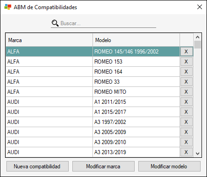Viewport: 207px width, 177px height.
Task: Remove the ROMEO MITO row using X
Action: coord(186,92)
